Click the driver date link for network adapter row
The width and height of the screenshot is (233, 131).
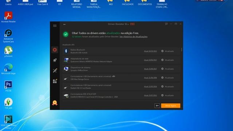(150, 60)
